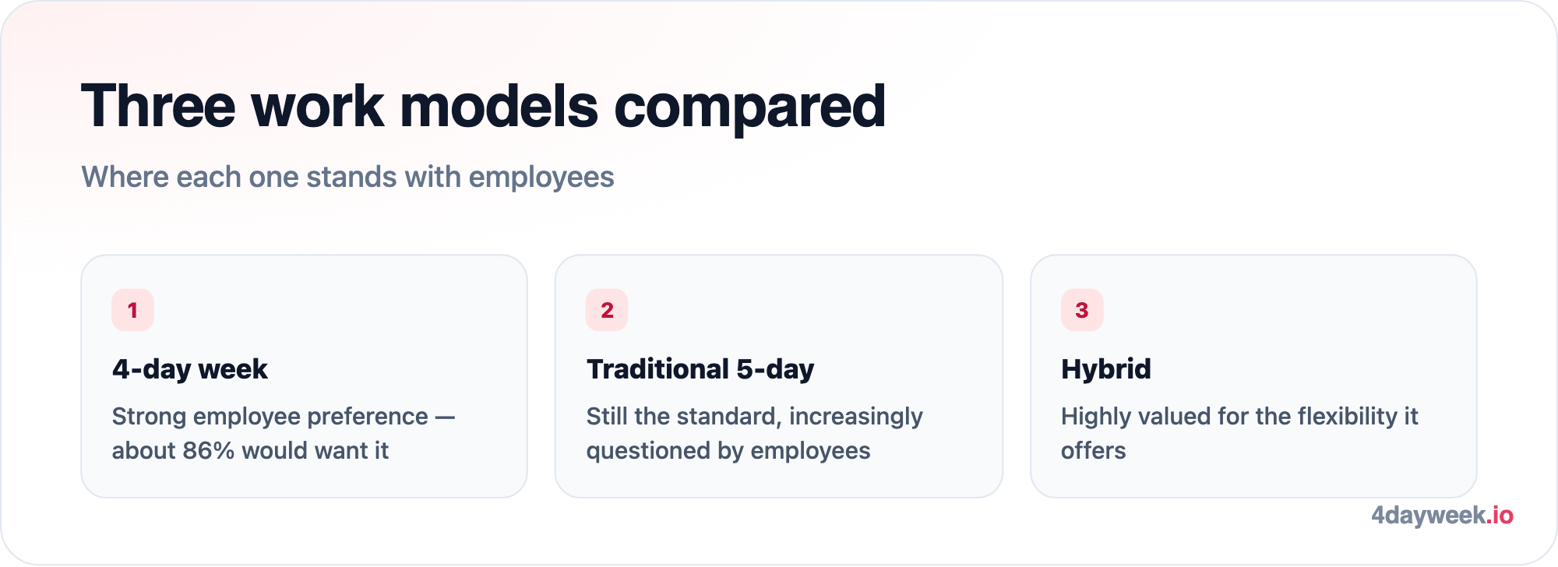Click the number 1 badge
The height and width of the screenshot is (567, 1558).
pyautogui.click(x=132, y=310)
